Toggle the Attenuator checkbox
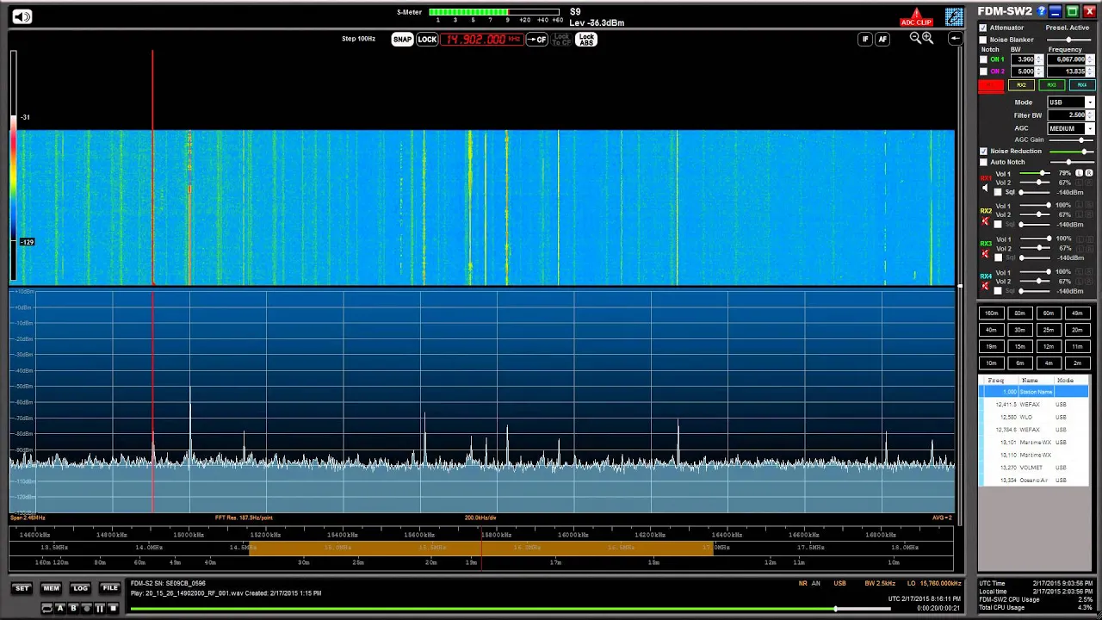 983,28
